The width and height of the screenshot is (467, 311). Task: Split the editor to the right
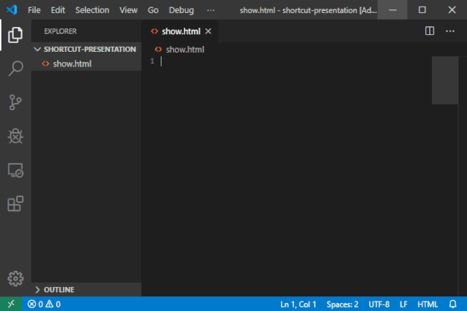tap(430, 31)
